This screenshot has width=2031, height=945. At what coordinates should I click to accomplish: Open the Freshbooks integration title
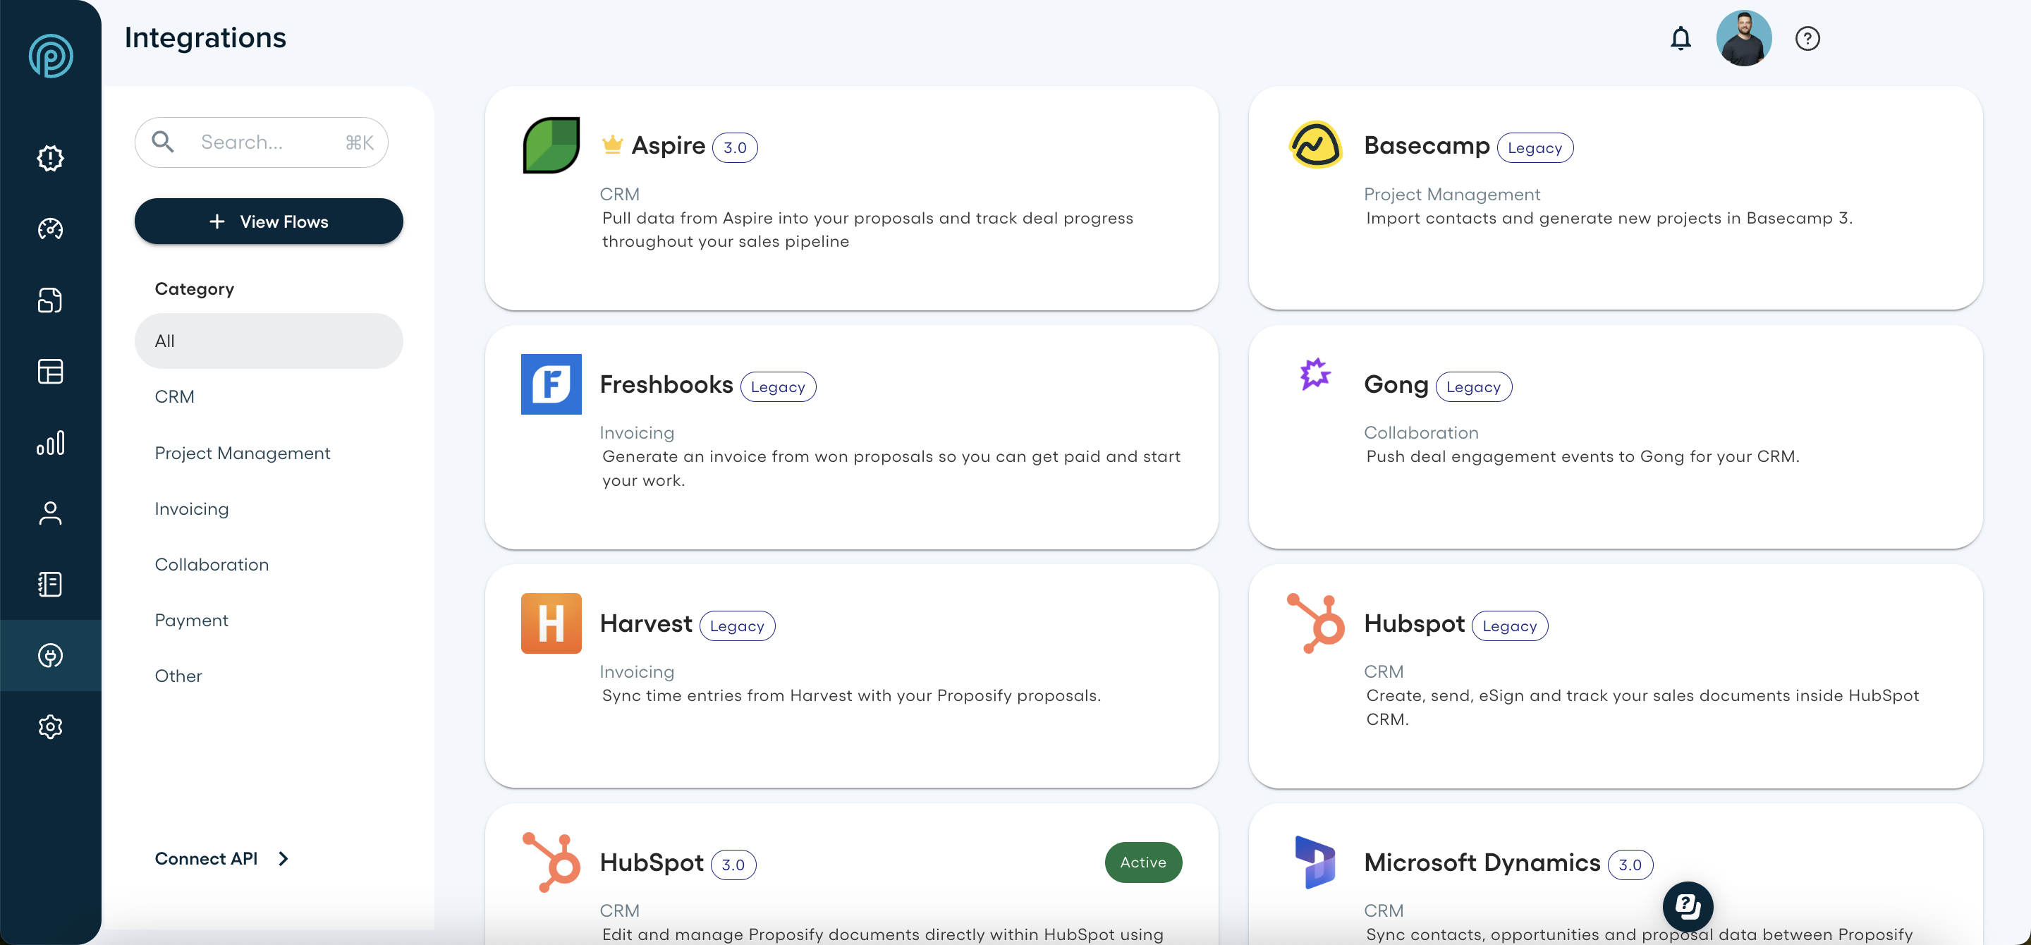click(x=666, y=384)
